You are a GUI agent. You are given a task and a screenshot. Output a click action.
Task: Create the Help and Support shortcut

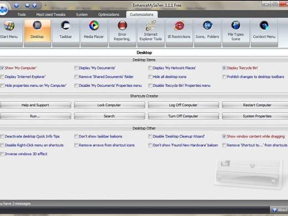(x=35, y=105)
